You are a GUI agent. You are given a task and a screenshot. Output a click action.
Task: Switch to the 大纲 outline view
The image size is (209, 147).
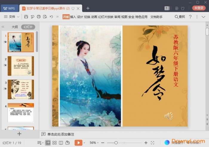pyautogui.click(x=15, y=27)
